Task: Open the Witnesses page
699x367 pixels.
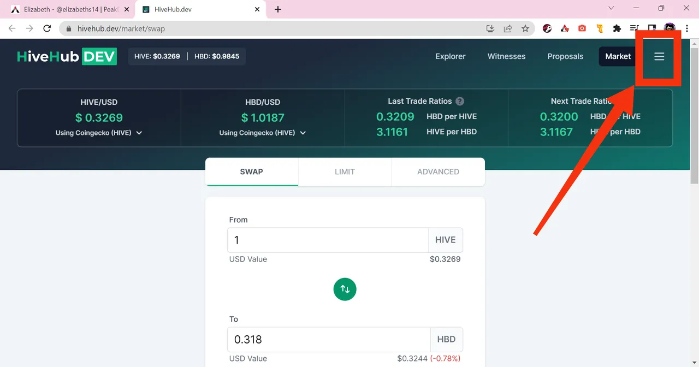Action: [x=506, y=56]
